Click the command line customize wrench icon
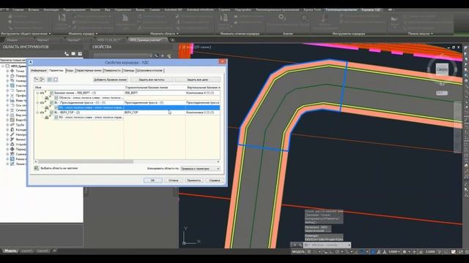 (x=300, y=245)
